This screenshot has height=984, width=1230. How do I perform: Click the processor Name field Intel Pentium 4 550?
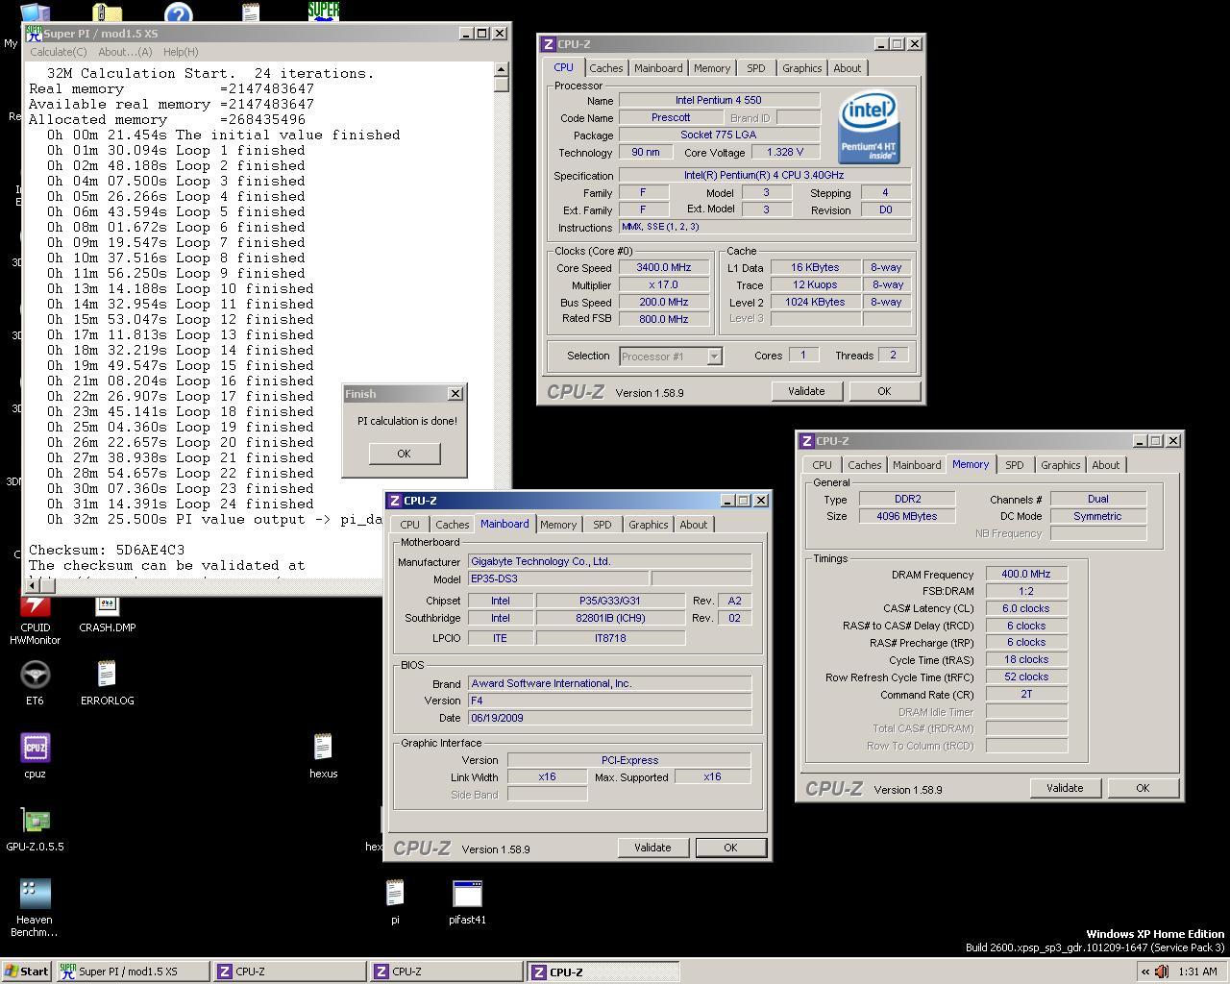[720, 100]
